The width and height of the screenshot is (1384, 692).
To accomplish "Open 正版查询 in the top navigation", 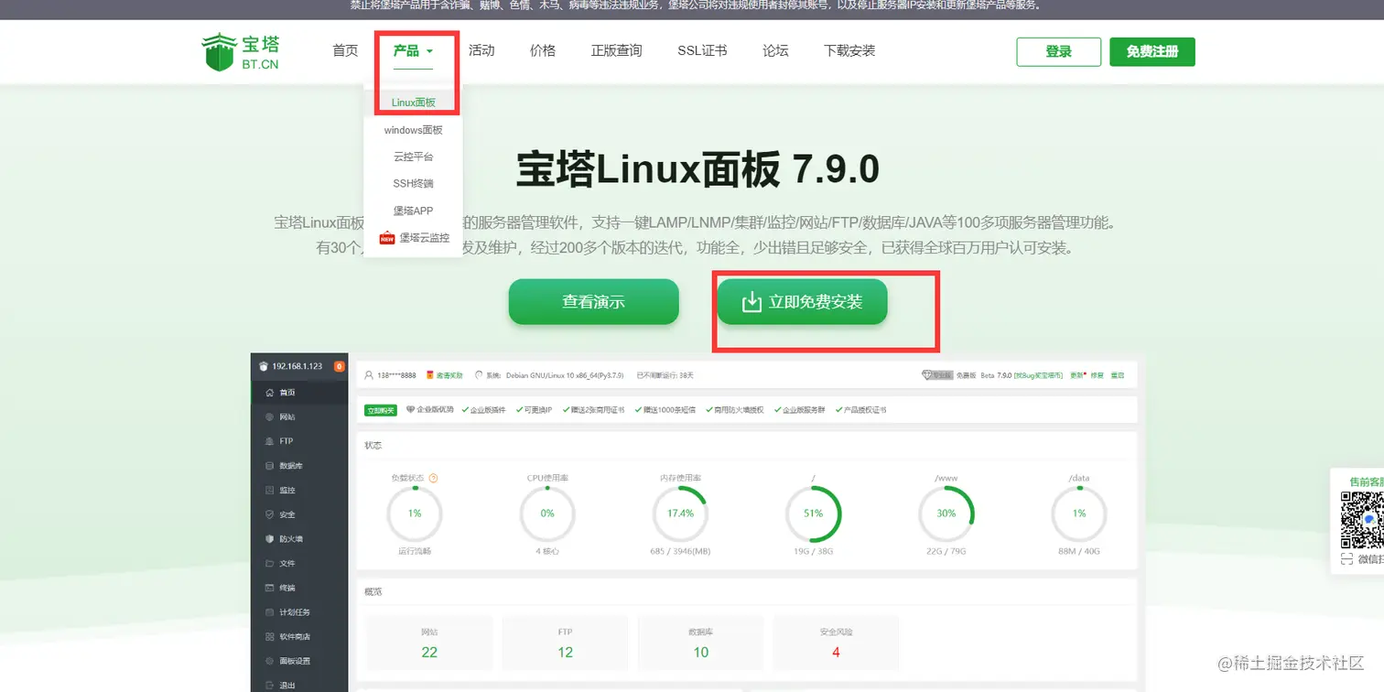I will 616,51.
